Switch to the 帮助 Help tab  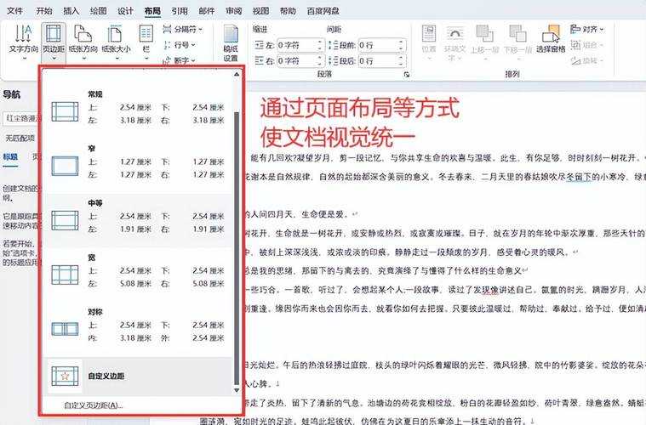pyautogui.click(x=288, y=11)
